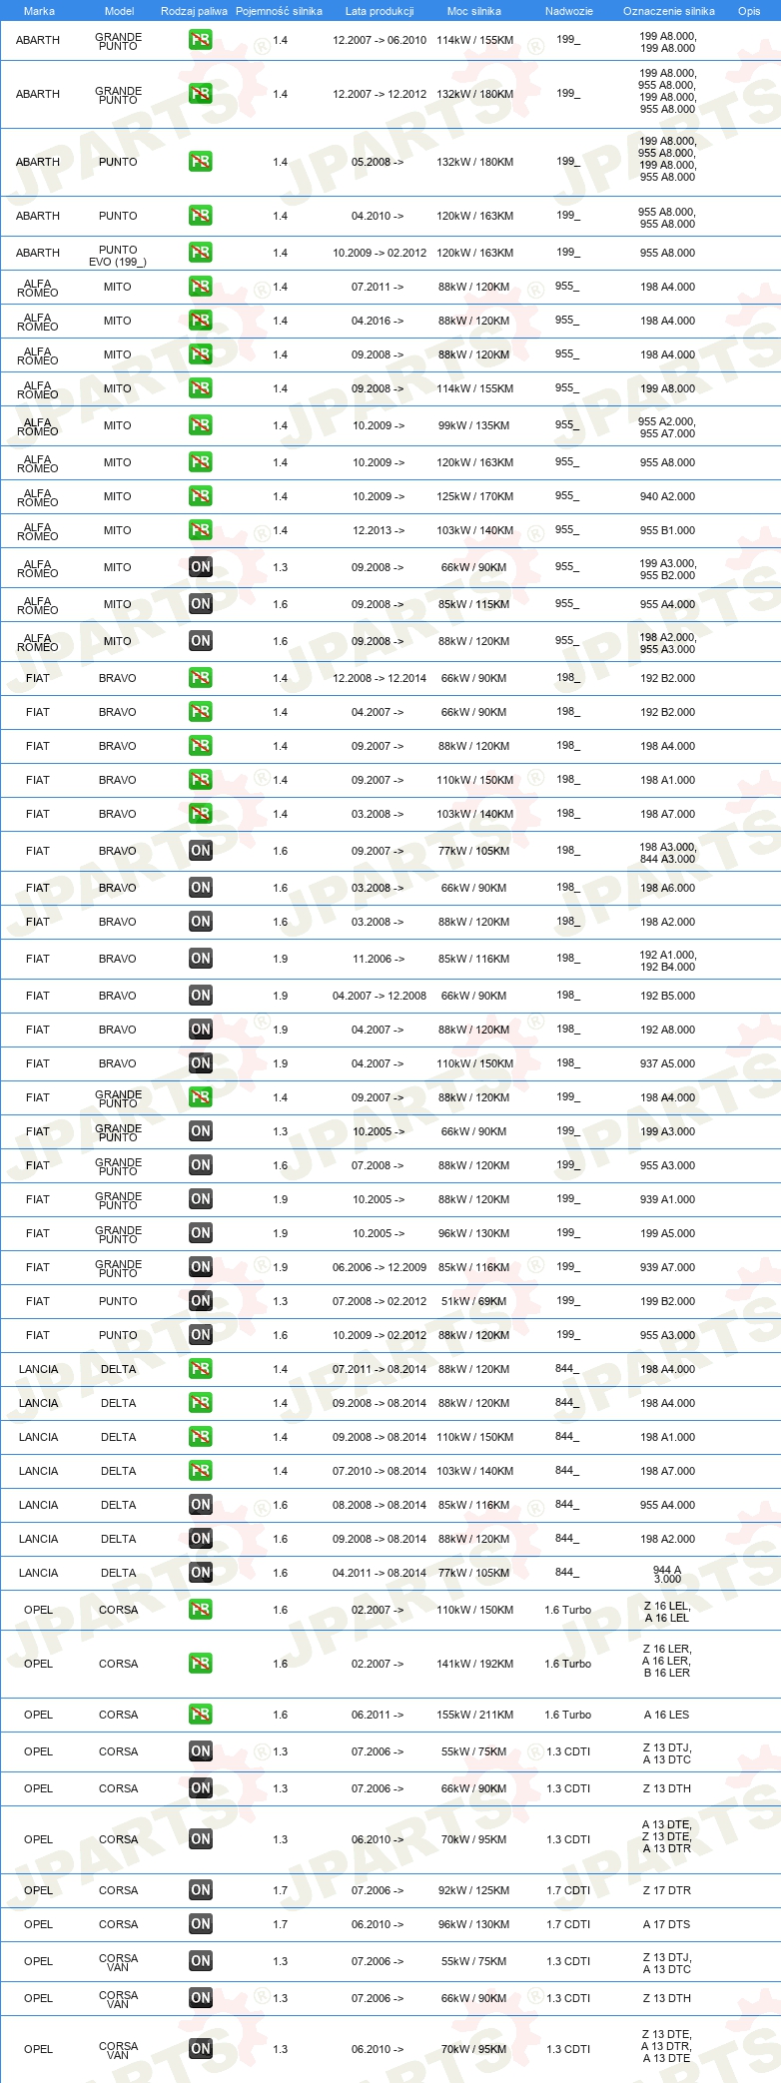Image resolution: width=781 pixels, height=2083 pixels.
Task: Click diesel ON icon in Lancia Delta 77kW / 105KM row
Action: 201,1573
